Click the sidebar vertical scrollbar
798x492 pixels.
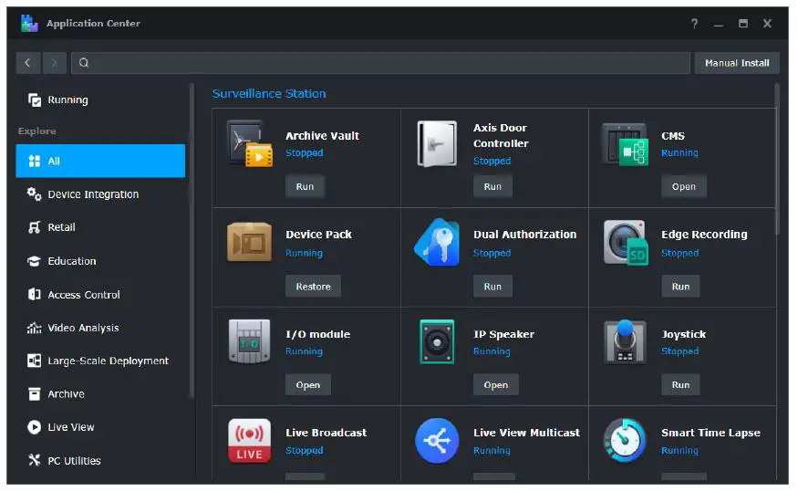coord(192,240)
